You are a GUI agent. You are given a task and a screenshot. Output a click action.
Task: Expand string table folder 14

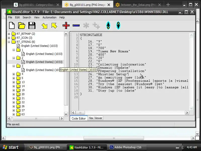14,86
